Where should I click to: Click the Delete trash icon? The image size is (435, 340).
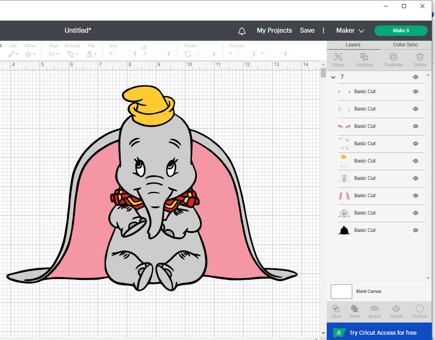tap(420, 57)
